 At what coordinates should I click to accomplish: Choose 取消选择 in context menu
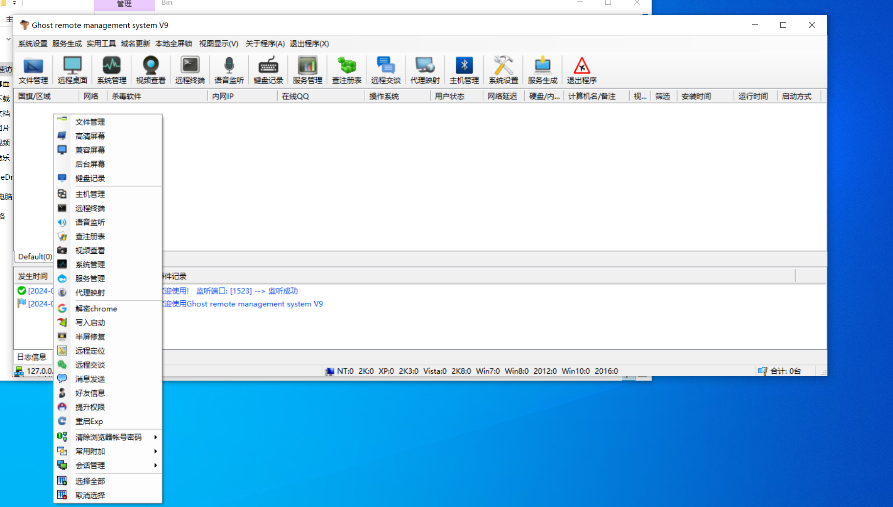[108, 495]
